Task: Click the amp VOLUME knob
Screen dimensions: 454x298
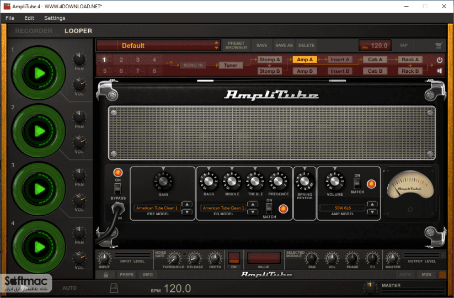Action: point(335,182)
